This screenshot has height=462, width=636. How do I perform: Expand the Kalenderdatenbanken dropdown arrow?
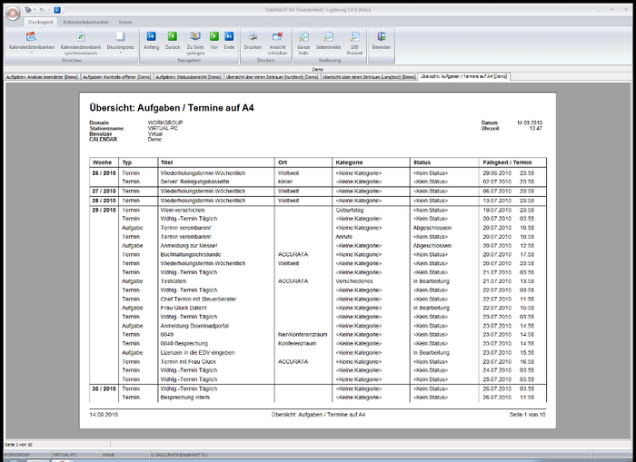32,53
